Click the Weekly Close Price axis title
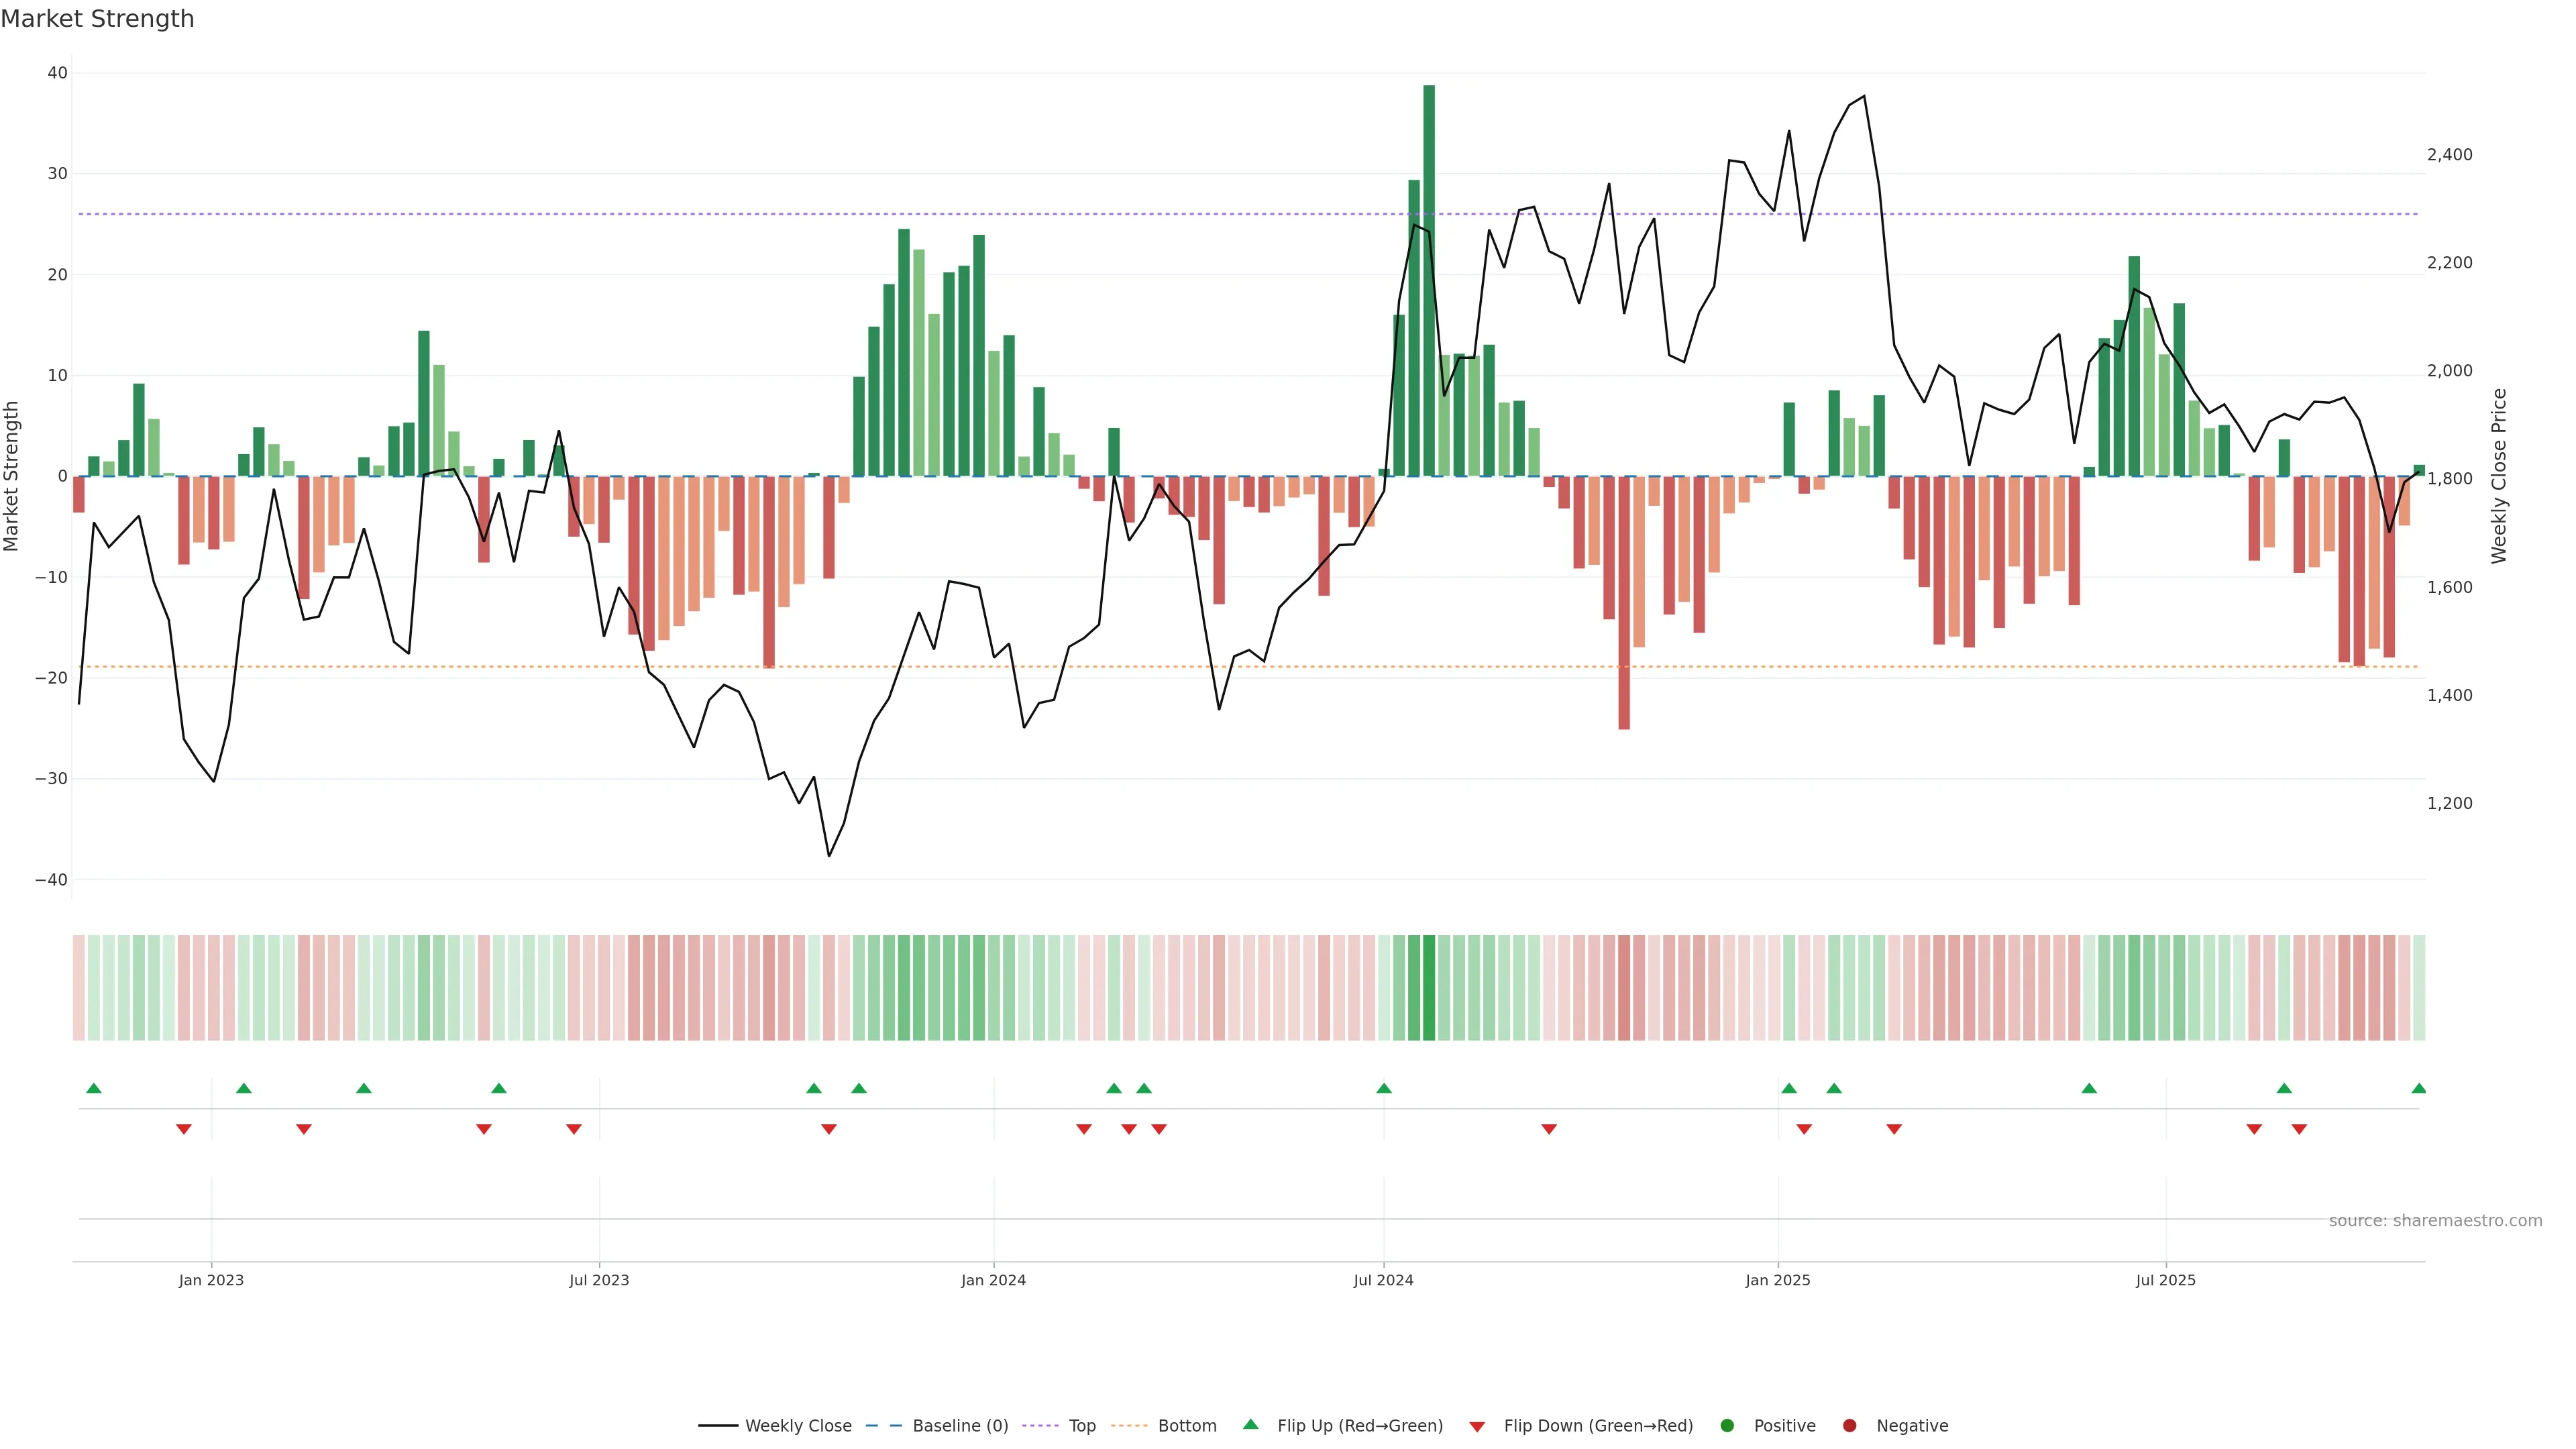The image size is (2576, 1449). coord(2499,476)
